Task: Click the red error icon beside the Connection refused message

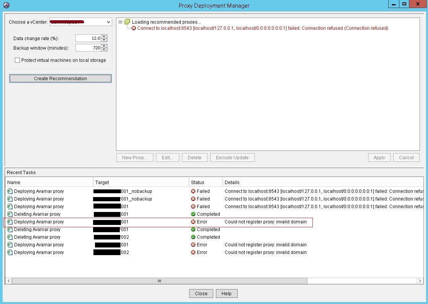Action: coord(134,28)
